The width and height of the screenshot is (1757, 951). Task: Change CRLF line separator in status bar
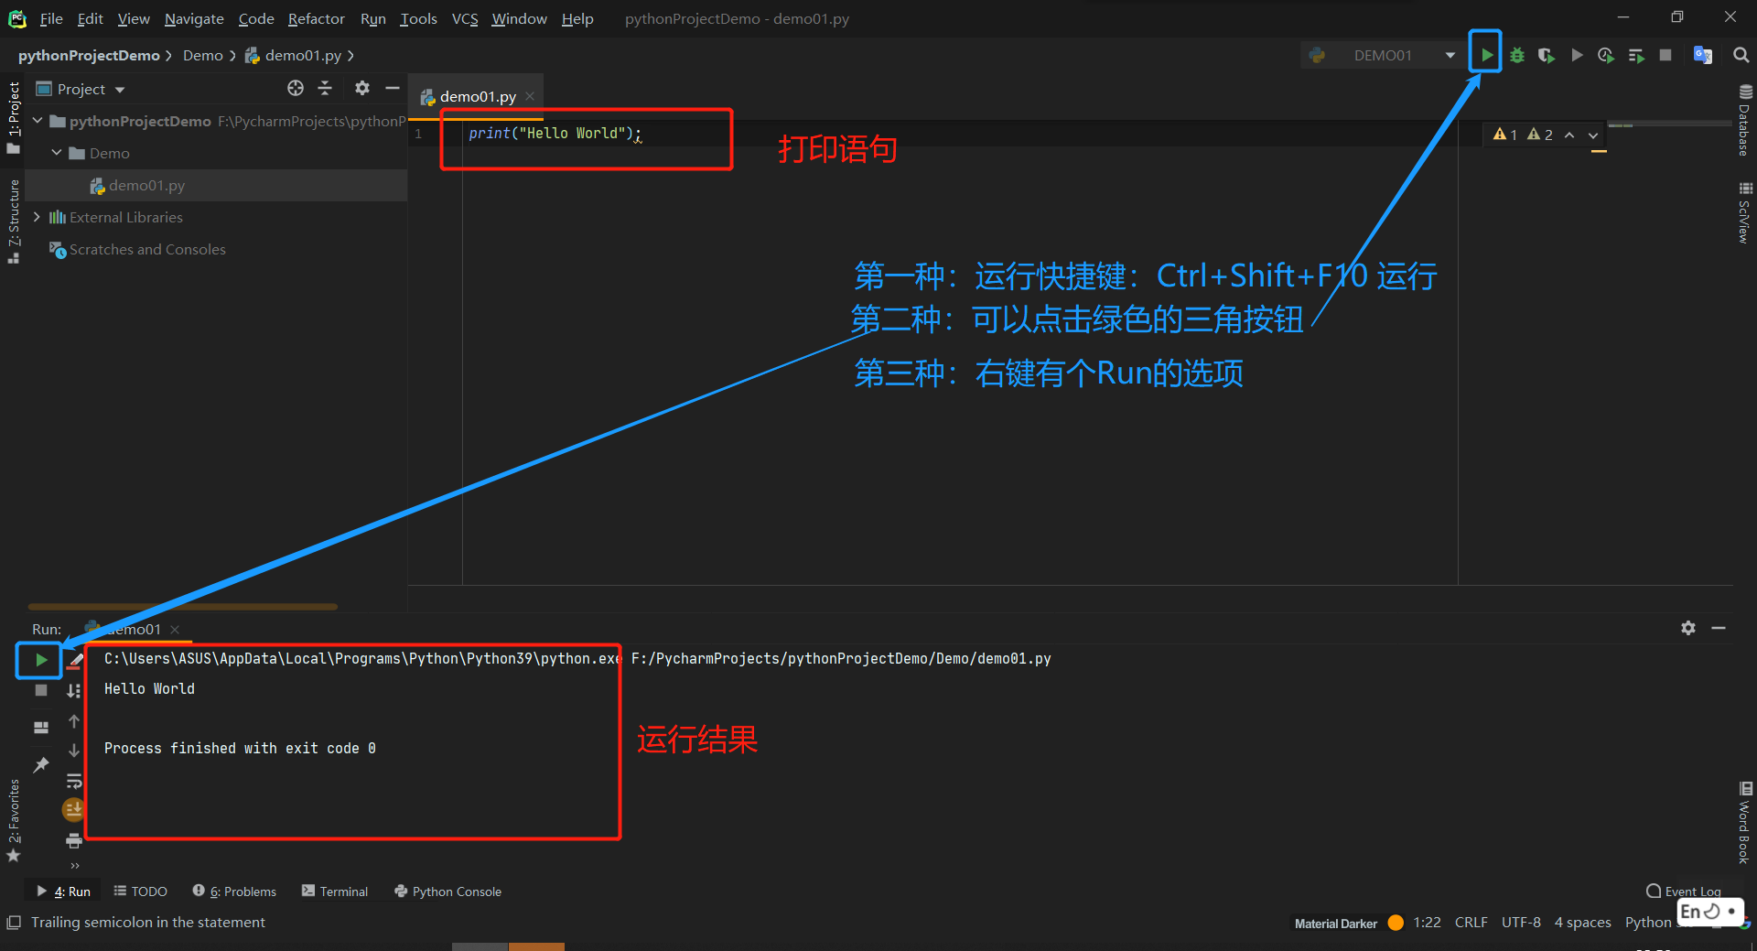click(x=1471, y=923)
